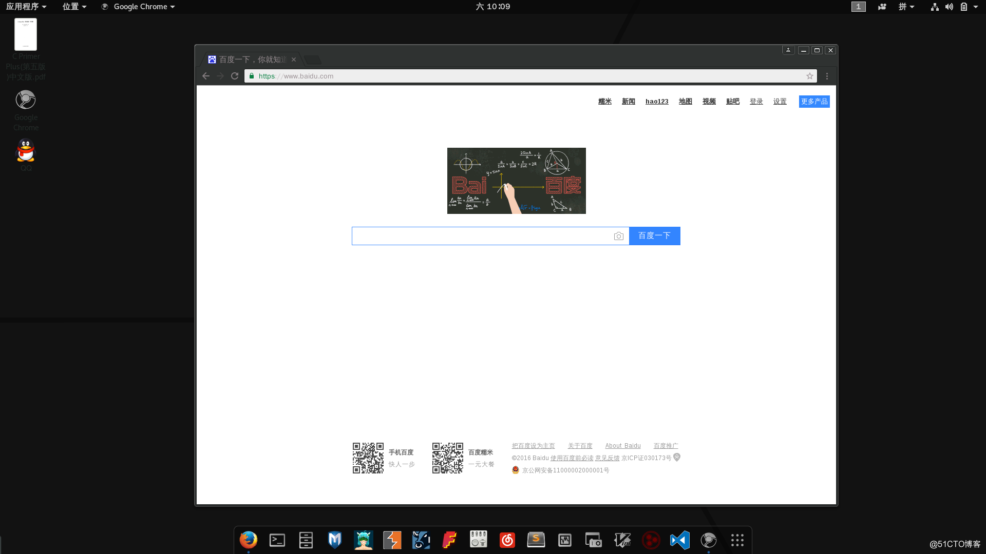Open the system monitor icon in dock
Viewport: 986px width, 554px height.
point(565,540)
